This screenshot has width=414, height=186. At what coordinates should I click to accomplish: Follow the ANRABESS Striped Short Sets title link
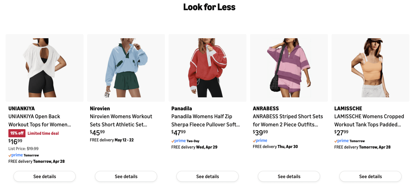tap(288, 121)
